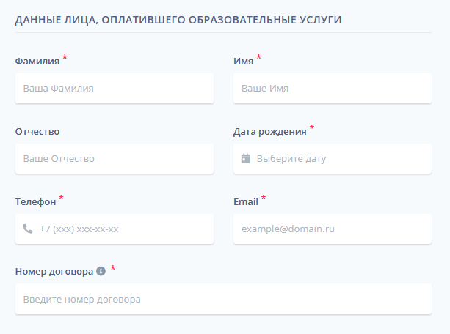Click the red asterisk next to Имя
Screen dimensions: 450x334
pos(258,57)
